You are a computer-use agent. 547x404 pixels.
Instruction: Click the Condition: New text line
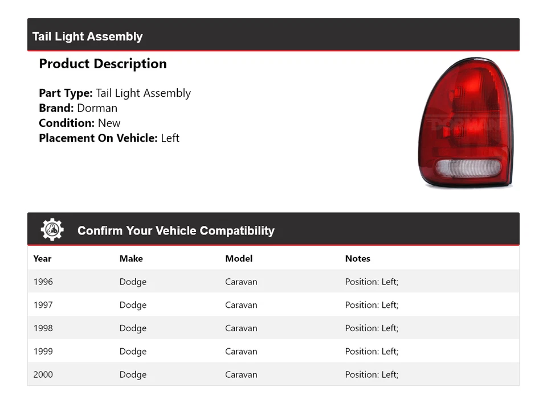point(80,123)
